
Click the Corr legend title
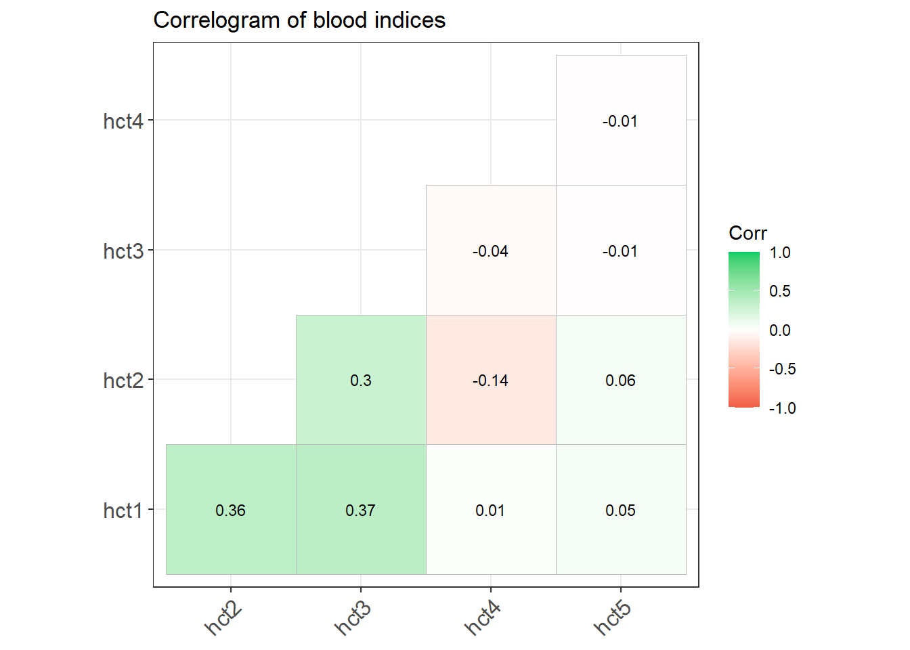pyautogui.click(x=747, y=233)
